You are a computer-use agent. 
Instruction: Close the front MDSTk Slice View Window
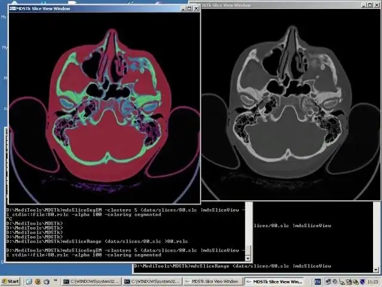coord(196,8)
